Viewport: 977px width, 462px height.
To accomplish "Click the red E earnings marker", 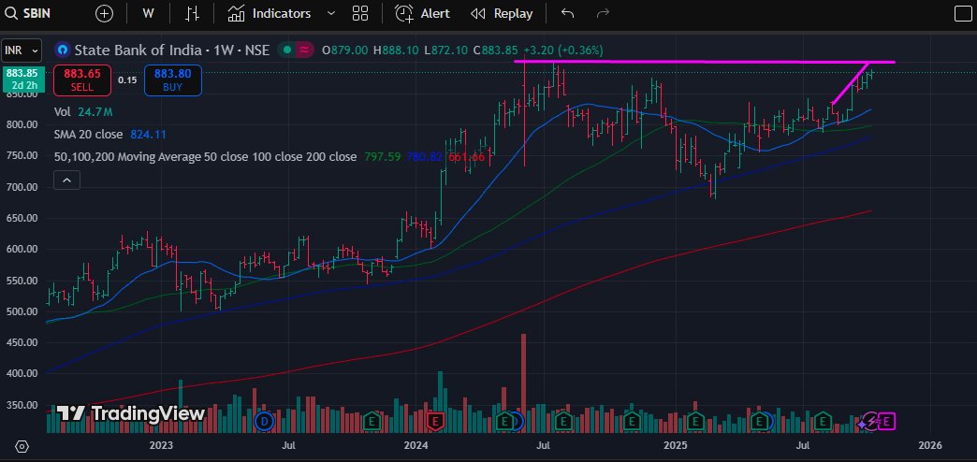I will (435, 422).
